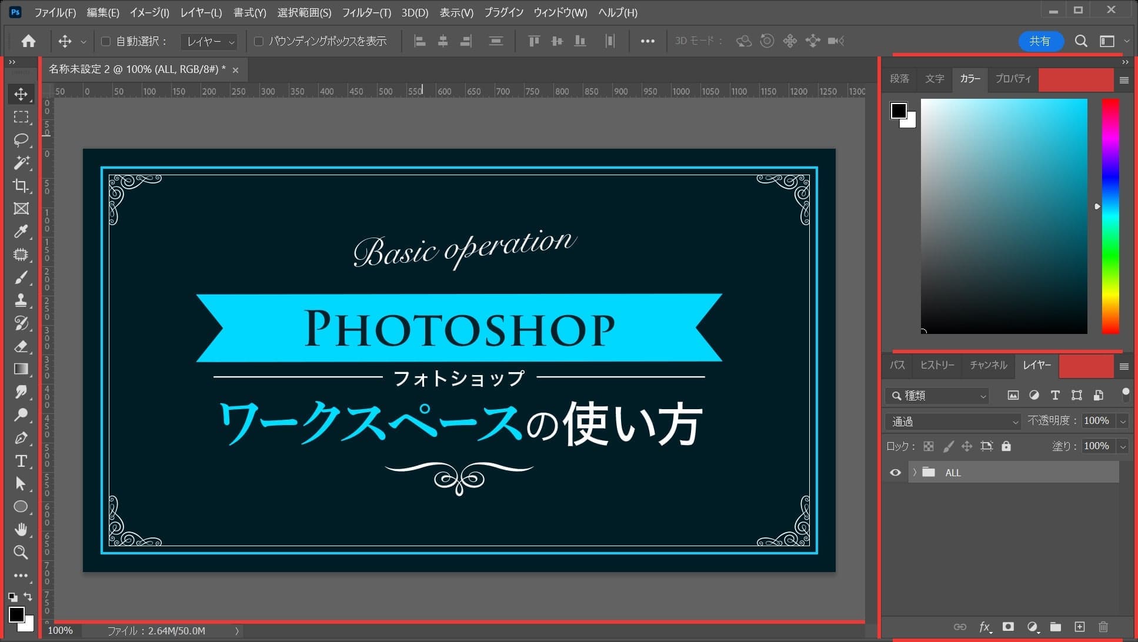This screenshot has height=642, width=1138.
Task: Select the Eraser tool
Action: (x=21, y=346)
